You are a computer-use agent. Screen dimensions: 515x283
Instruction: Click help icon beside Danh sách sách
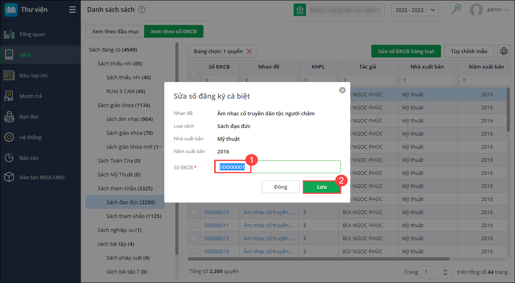coord(142,10)
